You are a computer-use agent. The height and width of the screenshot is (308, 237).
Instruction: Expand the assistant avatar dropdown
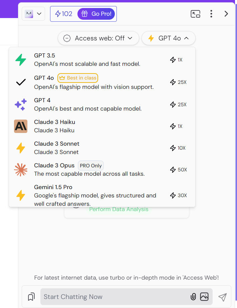(x=33, y=14)
